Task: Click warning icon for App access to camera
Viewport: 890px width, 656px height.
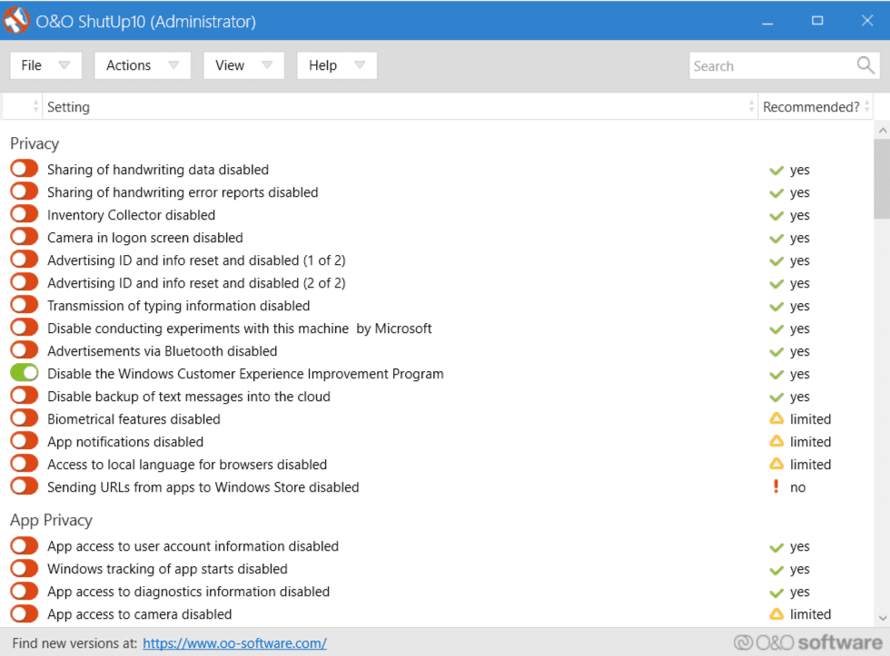Action: (x=776, y=613)
